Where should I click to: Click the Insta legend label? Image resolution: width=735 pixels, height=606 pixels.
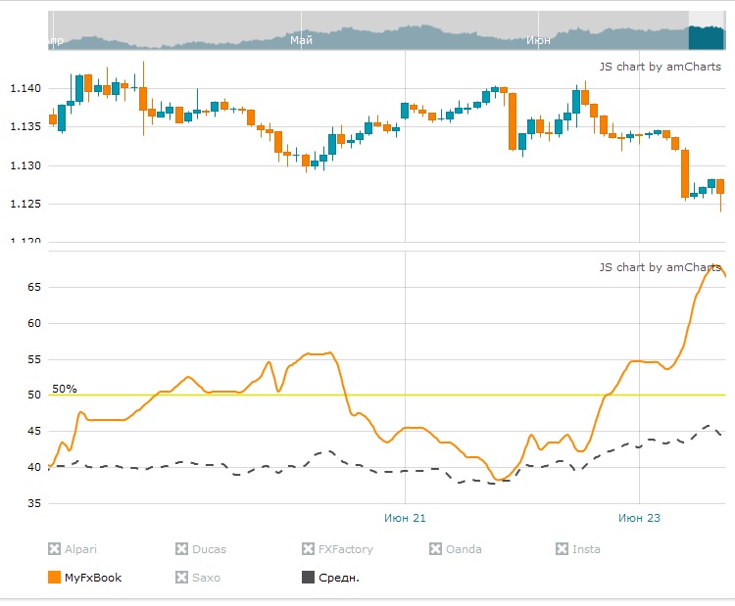pos(586,549)
